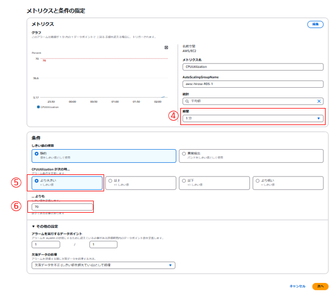Click the graph expand icon
Screen dimensions: 336x301
coord(166,47)
